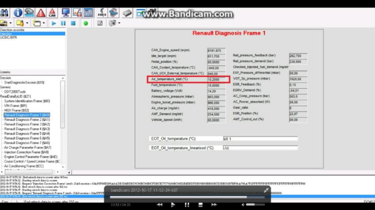The height and width of the screenshot is (210, 375).
Task: Click the binoculars search icon
Action: [4, 13]
